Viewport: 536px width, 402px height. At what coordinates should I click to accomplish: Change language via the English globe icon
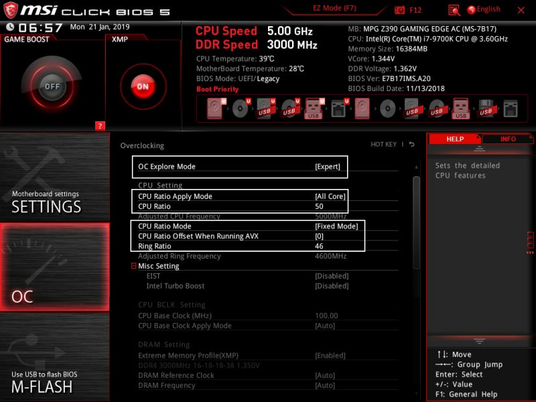pos(484,9)
